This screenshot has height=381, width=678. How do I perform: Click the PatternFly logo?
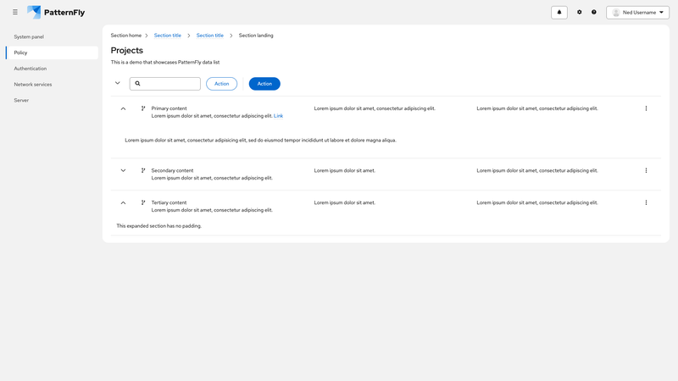coord(56,12)
